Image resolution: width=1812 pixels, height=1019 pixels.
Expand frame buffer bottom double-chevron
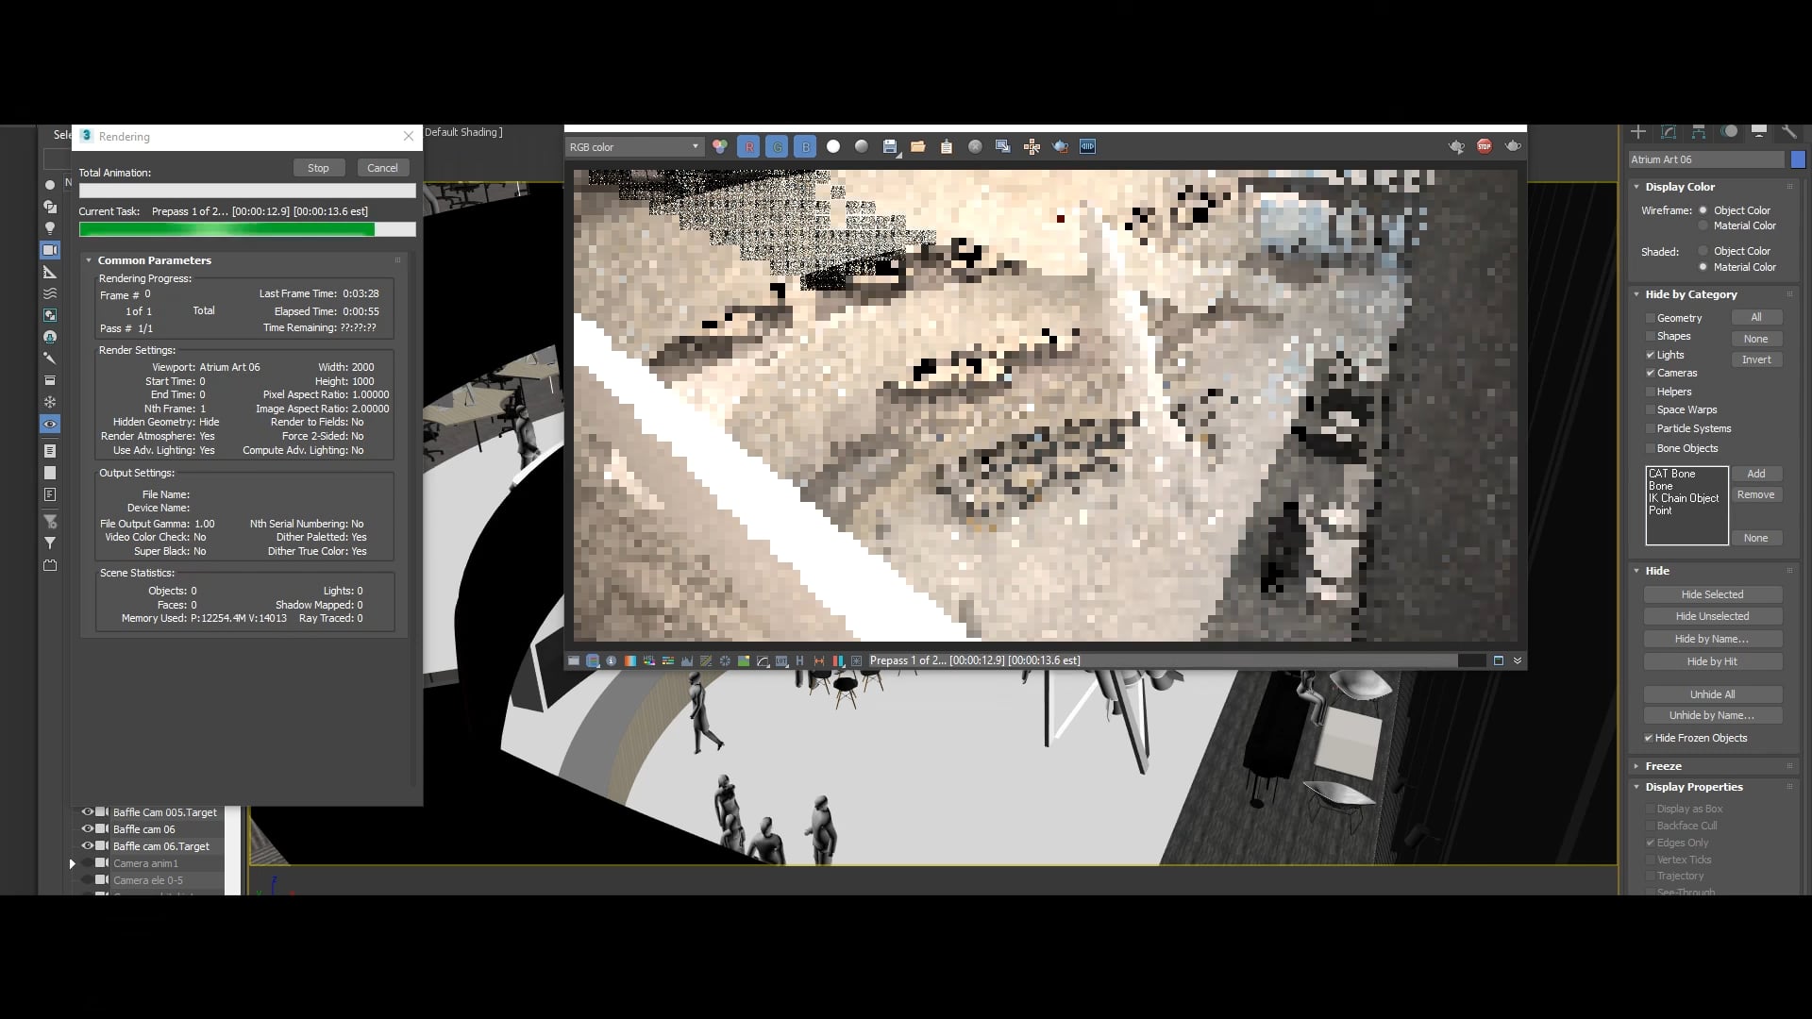click(1518, 660)
